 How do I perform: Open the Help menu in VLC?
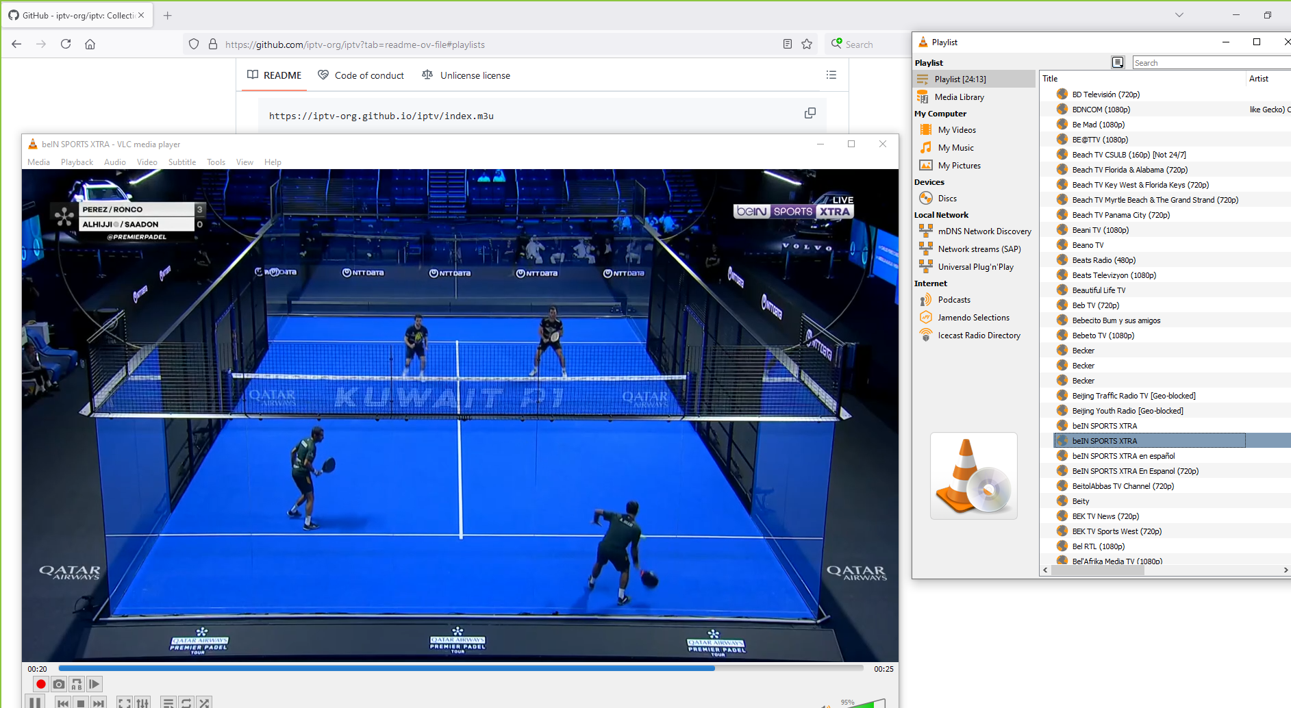[273, 162]
